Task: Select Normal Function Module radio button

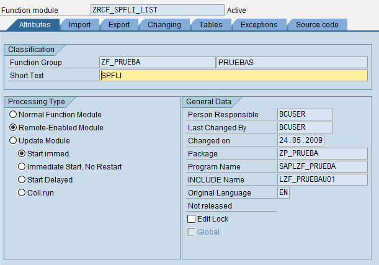Action: coord(13,114)
